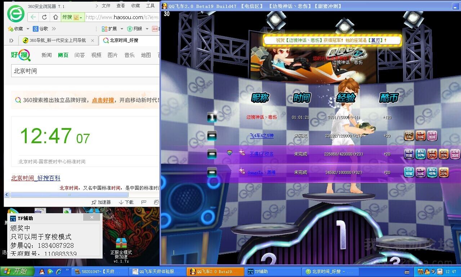Image resolution: width=461 pixels, height=277 pixels.
Task: Open the 网页 search category
Action: 63,55
